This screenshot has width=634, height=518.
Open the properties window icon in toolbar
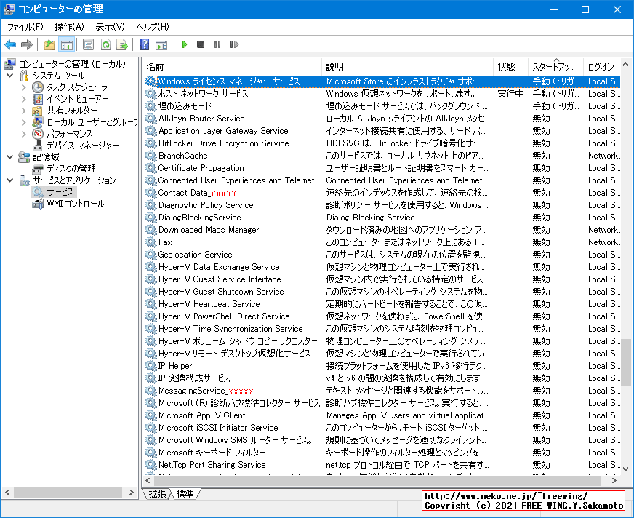click(x=88, y=44)
